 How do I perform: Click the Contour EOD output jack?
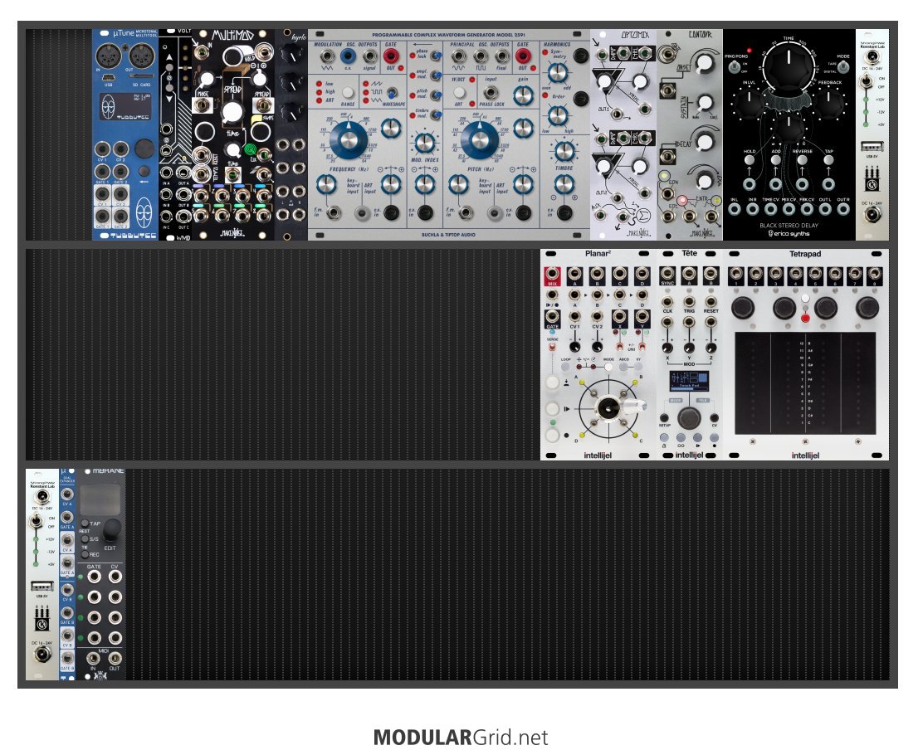(669, 216)
